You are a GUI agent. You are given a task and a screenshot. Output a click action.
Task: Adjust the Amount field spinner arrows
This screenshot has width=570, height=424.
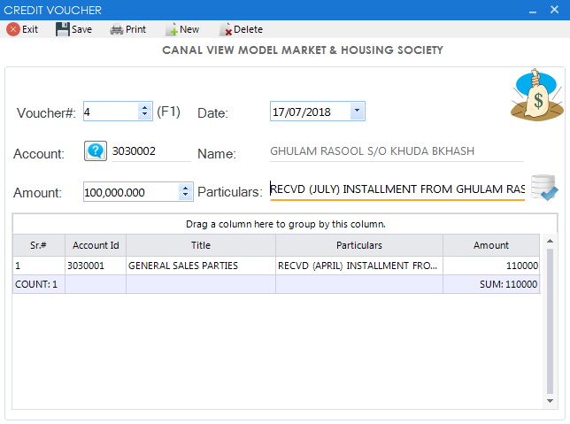coord(185,191)
